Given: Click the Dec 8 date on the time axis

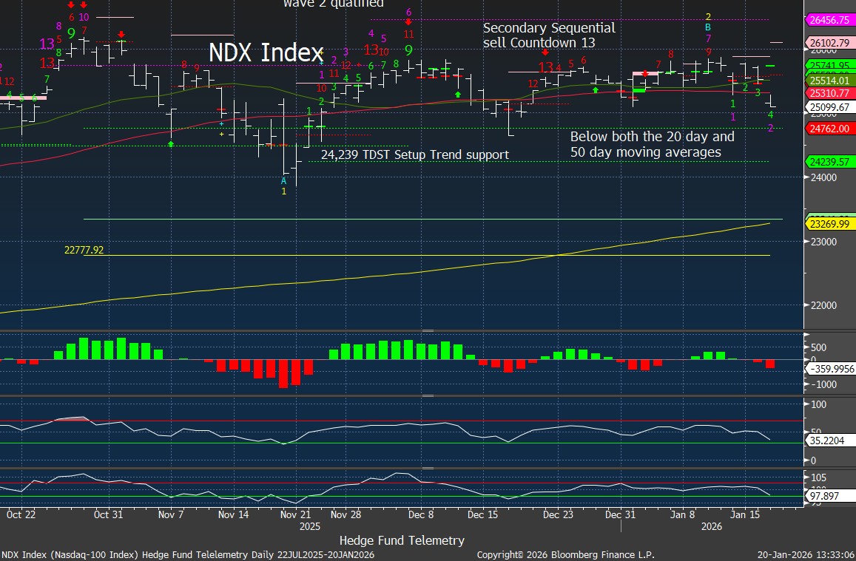Looking at the screenshot, I should click(x=421, y=514).
